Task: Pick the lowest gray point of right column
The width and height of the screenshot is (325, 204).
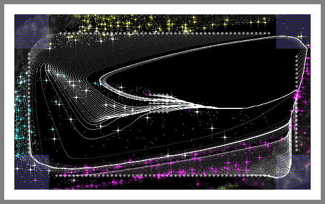Action: (297, 150)
